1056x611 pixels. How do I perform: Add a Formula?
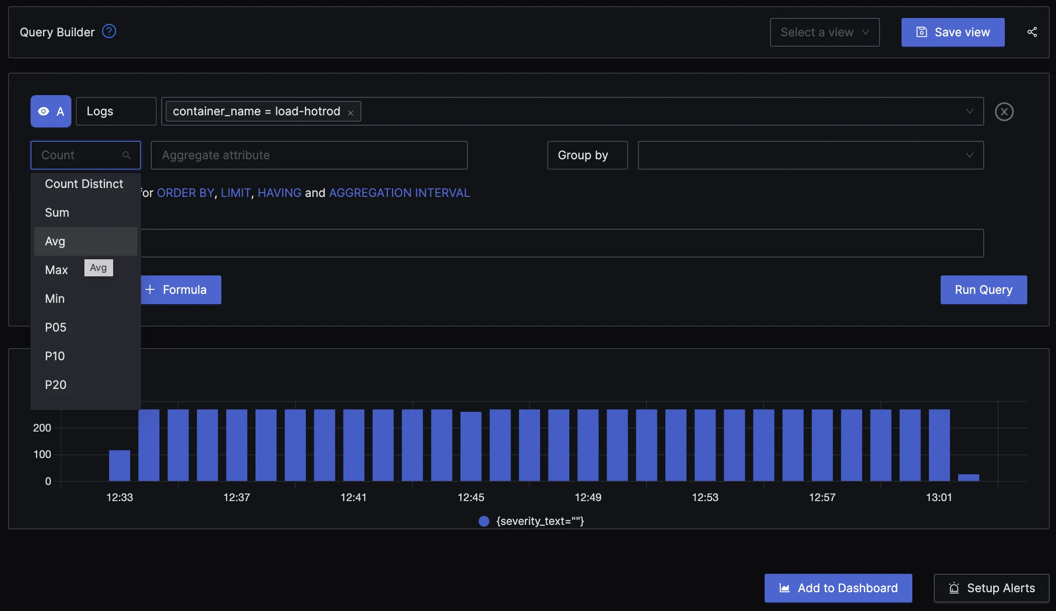click(180, 290)
